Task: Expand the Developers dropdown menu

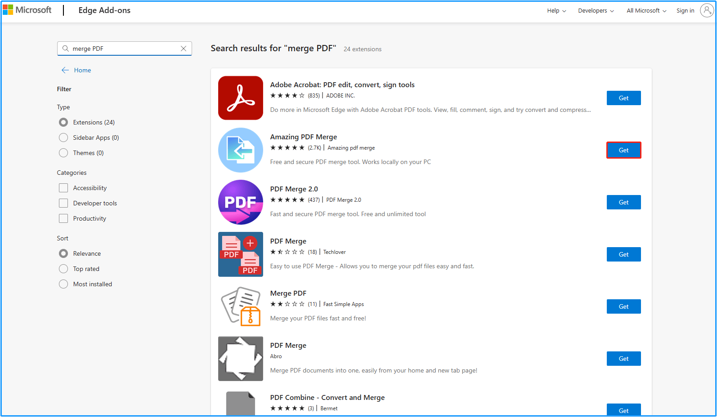Action: coord(596,10)
